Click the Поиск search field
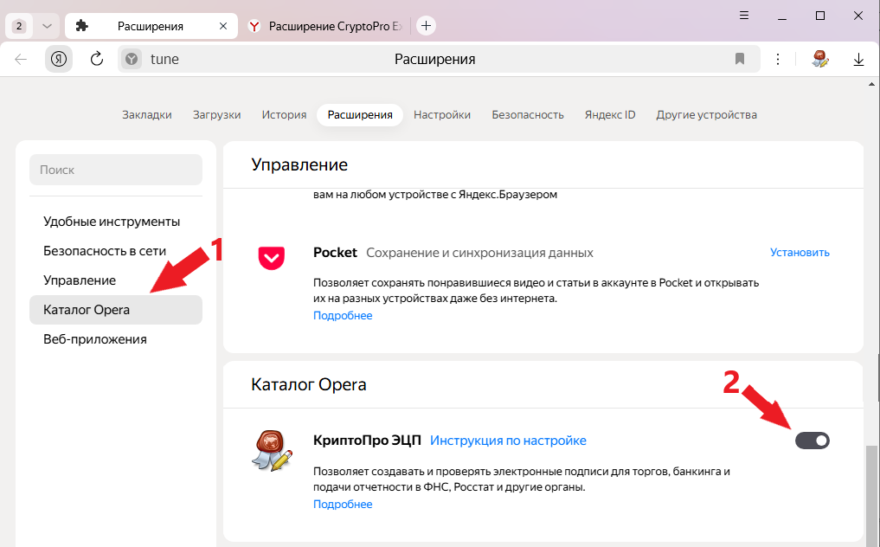The height and width of the screenshot is (547, 880). (116, 170)
